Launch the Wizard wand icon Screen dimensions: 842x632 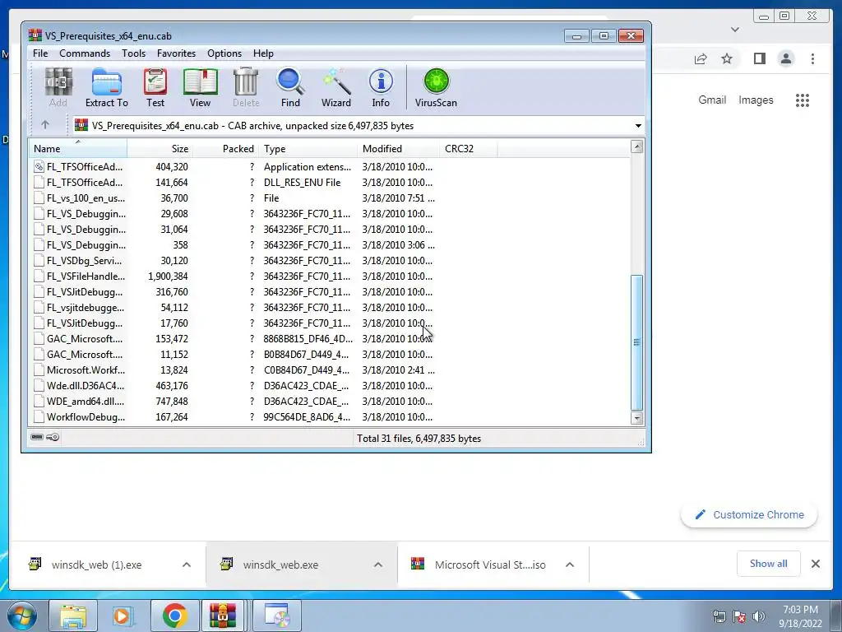pos(336,87)
